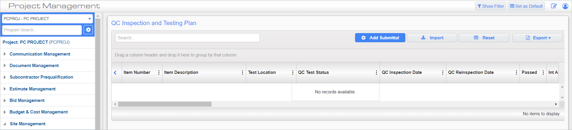Click grid vertical scrollbar up arrow
This screenshot has height=130, width=572.
(x=562, y=87)
